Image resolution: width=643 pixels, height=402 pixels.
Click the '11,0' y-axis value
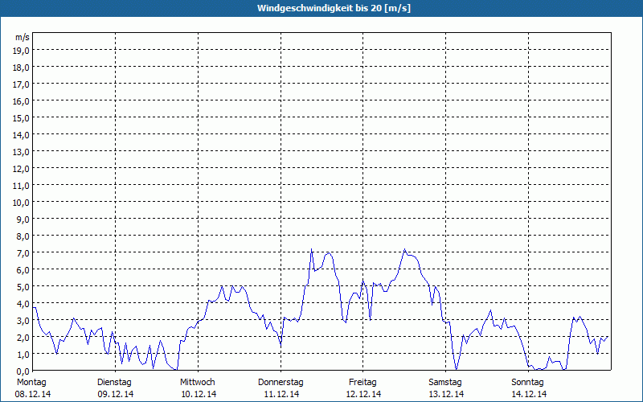pos(22,186)
